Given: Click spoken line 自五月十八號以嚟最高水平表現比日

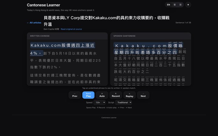Looking at the screenshot, I should point(150,58).
